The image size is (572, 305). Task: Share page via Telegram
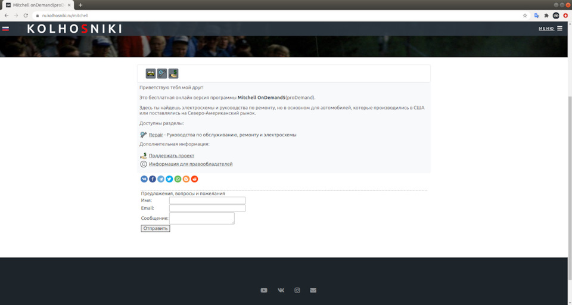[x=161, y=179]
